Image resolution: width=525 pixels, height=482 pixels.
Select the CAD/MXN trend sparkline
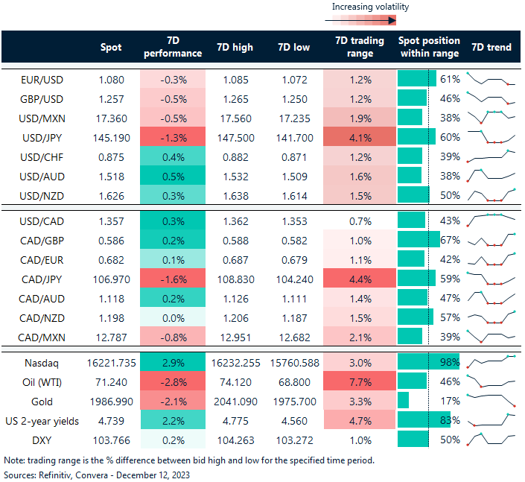(x=491, y=337)
